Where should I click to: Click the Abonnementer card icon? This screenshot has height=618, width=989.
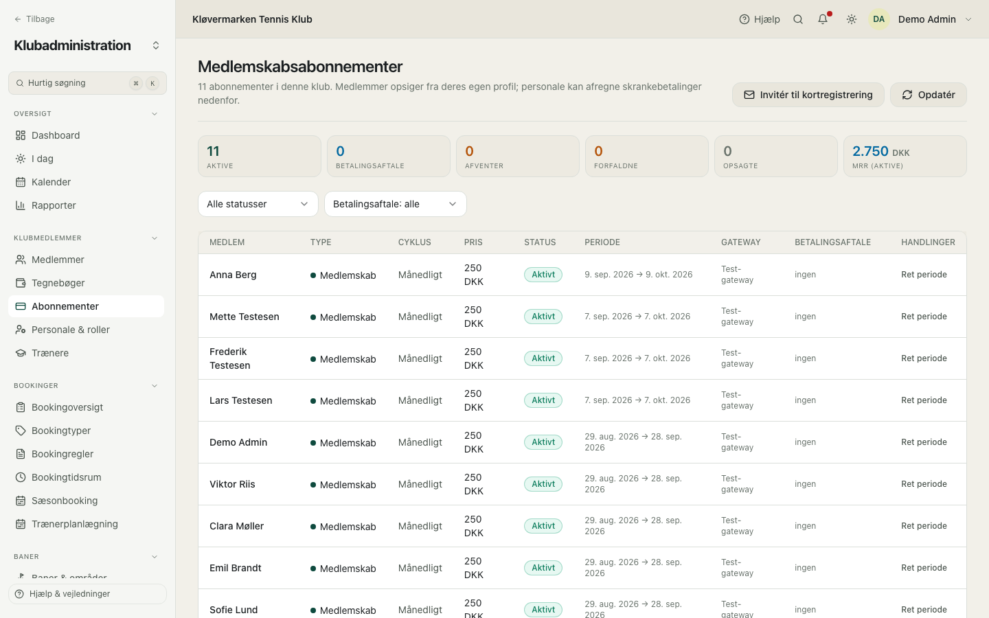(21, 306)
